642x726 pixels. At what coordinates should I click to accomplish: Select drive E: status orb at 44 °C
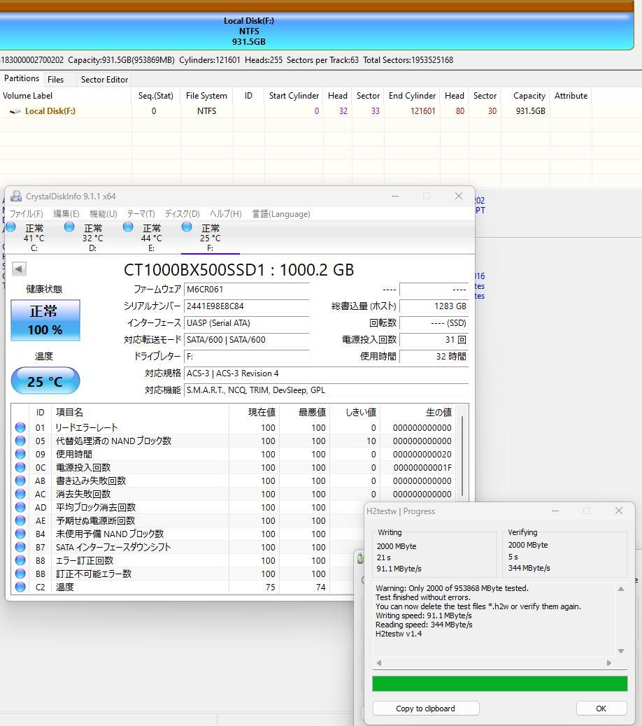[128, 227]
